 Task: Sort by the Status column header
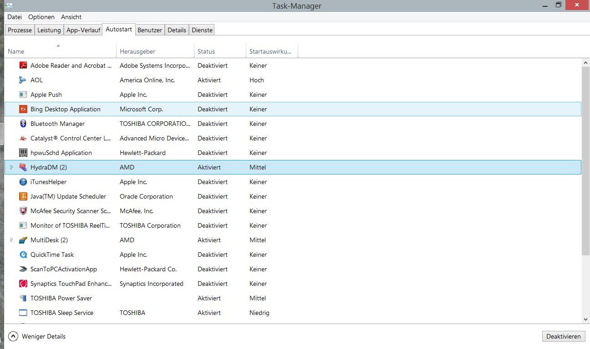[220, 51]
